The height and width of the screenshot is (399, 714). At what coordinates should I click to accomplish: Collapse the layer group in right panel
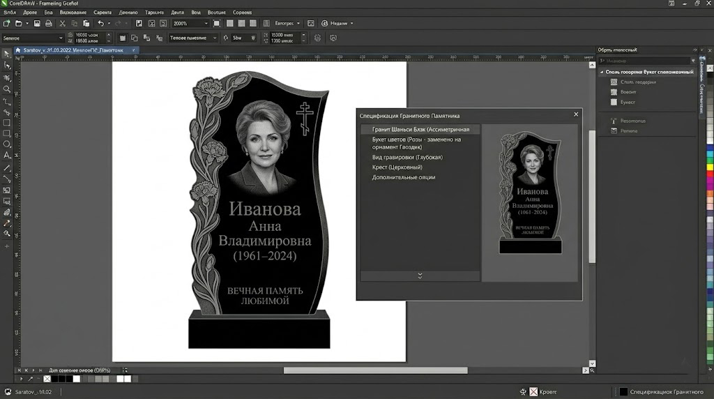602,72
